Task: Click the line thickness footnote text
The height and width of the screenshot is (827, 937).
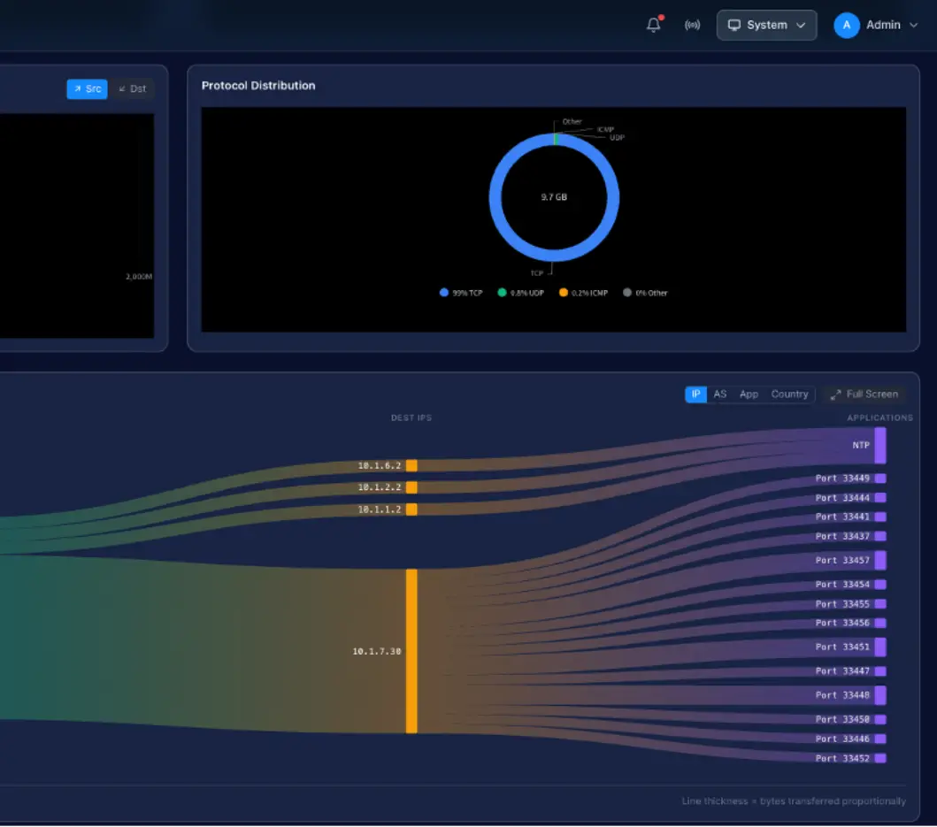Action: pos(794,801)
